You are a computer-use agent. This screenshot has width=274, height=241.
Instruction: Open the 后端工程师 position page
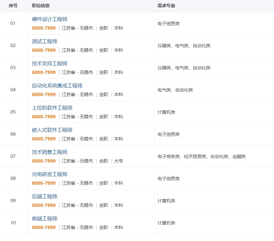tap(45, 197)
